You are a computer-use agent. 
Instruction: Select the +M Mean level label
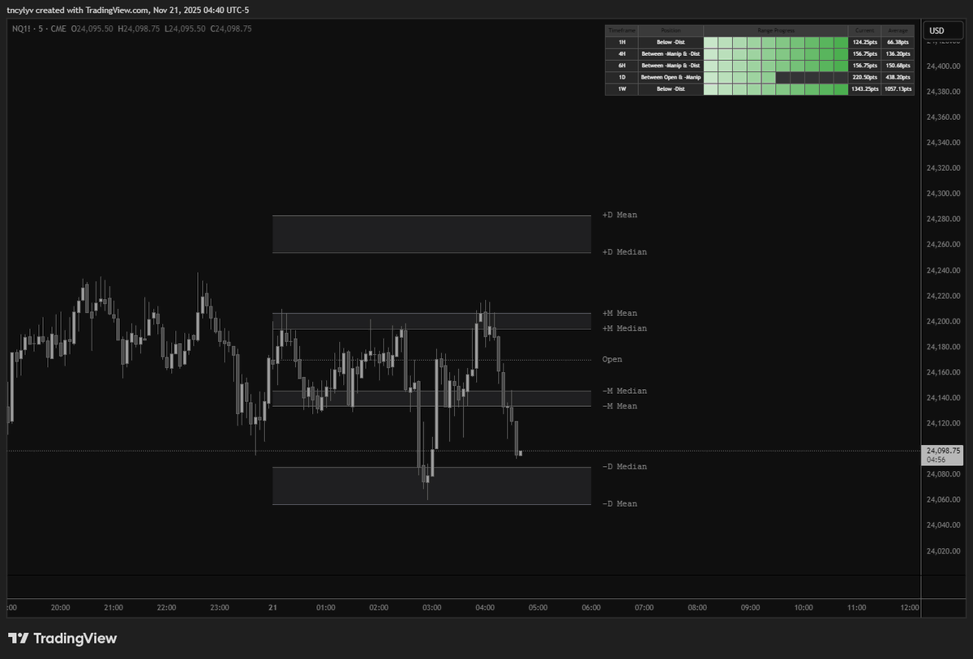click(619, 313)
